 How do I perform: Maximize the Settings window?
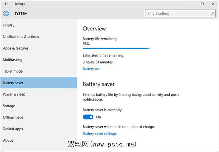202,4
